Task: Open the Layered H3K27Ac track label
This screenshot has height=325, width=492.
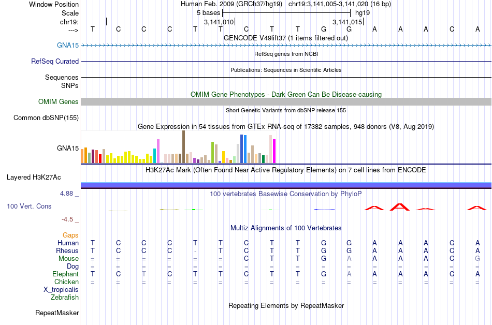Action: (x=34, y=178)
